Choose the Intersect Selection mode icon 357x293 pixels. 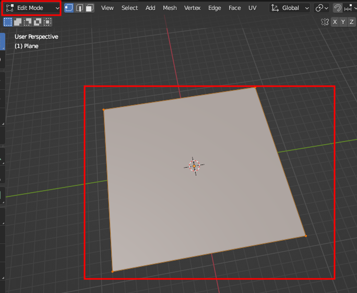(x=47, y=22)
